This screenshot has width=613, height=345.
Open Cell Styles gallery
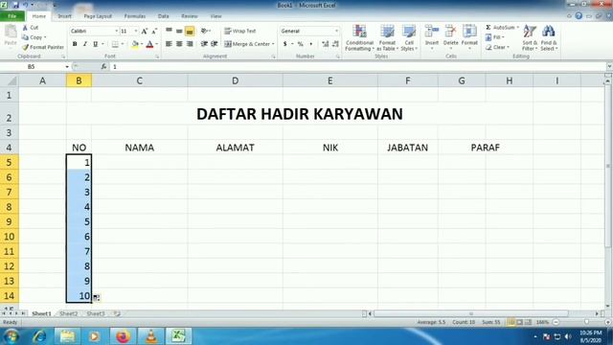(x=409, y=37)
